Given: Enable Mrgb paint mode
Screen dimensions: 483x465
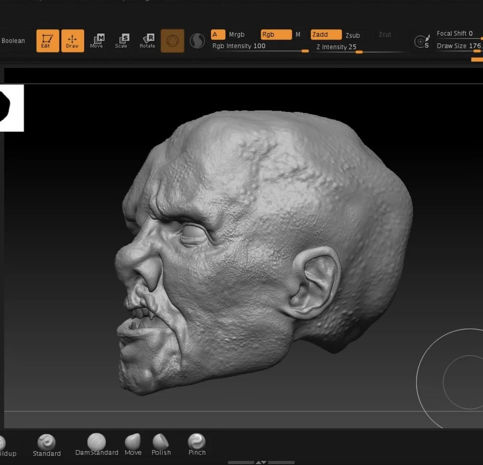Looking at the screenshot, I should [237, 35].
